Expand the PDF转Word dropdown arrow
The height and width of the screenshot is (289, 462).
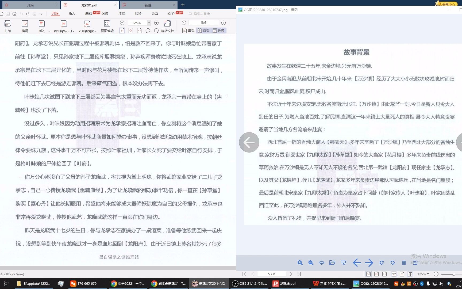point(74,31)
